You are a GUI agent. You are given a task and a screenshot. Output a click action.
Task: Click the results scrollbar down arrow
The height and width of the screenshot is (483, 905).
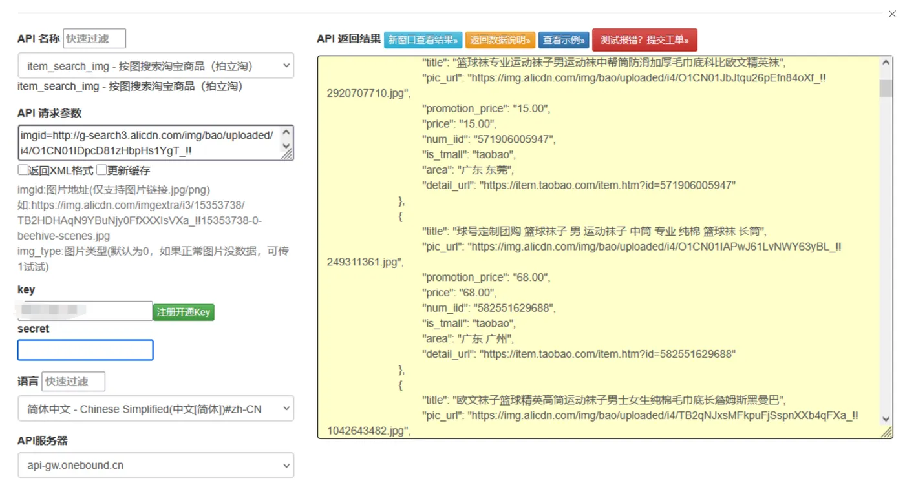tap(886, 419)
